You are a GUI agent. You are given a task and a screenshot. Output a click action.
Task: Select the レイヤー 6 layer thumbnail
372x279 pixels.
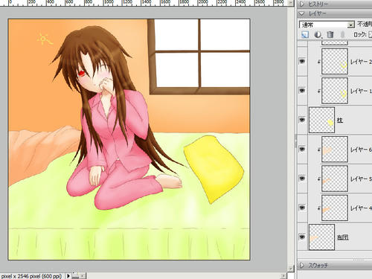pyautogui.click(x=335, y=149)
